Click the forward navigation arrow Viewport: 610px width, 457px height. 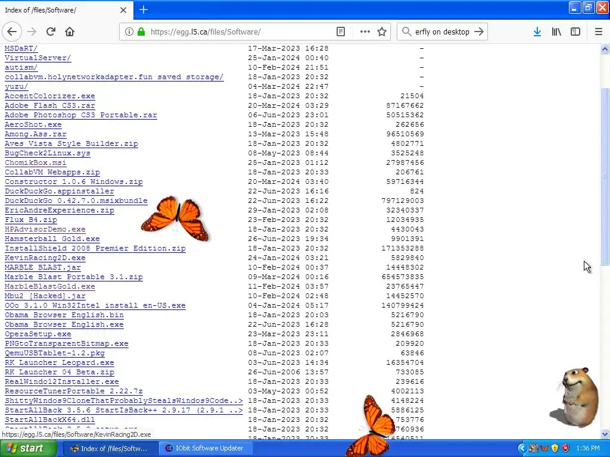pyautogui.click(x=32, y=32)
